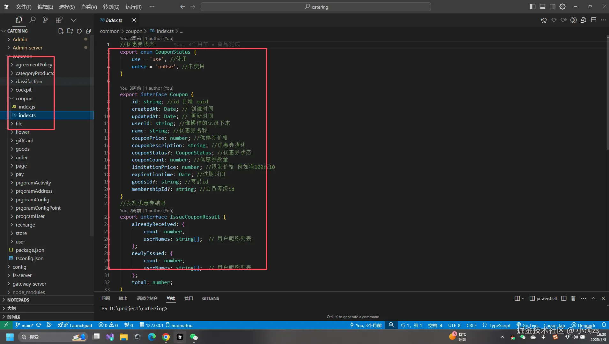Open the 文件(F) menu

click(x=24, y=7)
